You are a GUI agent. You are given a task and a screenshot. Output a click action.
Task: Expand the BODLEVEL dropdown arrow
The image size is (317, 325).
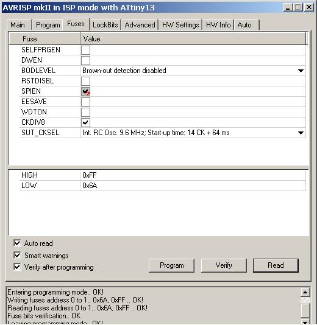pos(301,71)
